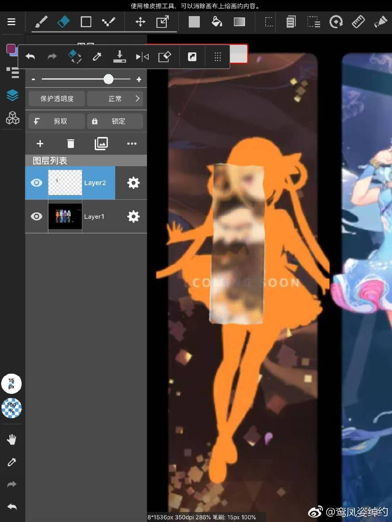Delete layer with trash icon
Image resolution: width=392 pixels, height=522 pixels.
point(71,144)
